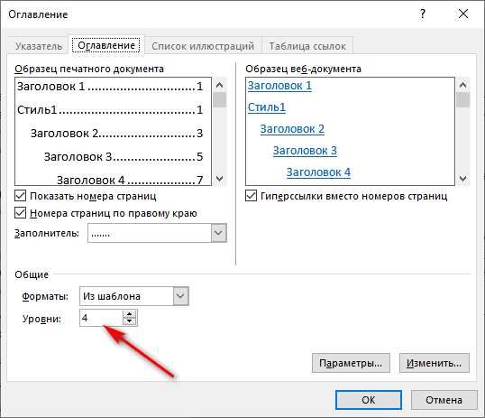Select the Оглавление tab
This screenshot has height=418, width=485.
pos(106,45)
